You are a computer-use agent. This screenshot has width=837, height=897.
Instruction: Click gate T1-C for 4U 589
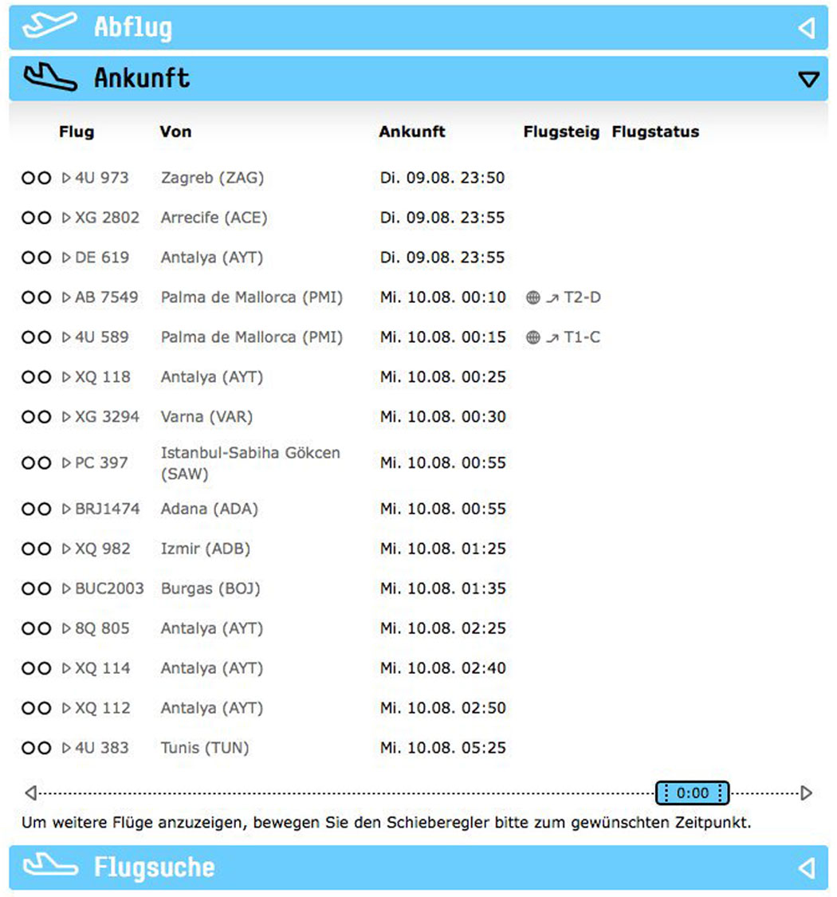tap(583, 337)
